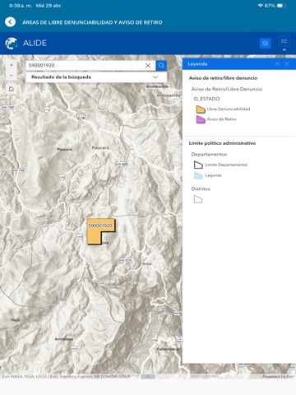Image resolution: width=296 pixels, height=395 pixels.
Task: Click the ALIDE title text
Action: click(x=35, y=43)
